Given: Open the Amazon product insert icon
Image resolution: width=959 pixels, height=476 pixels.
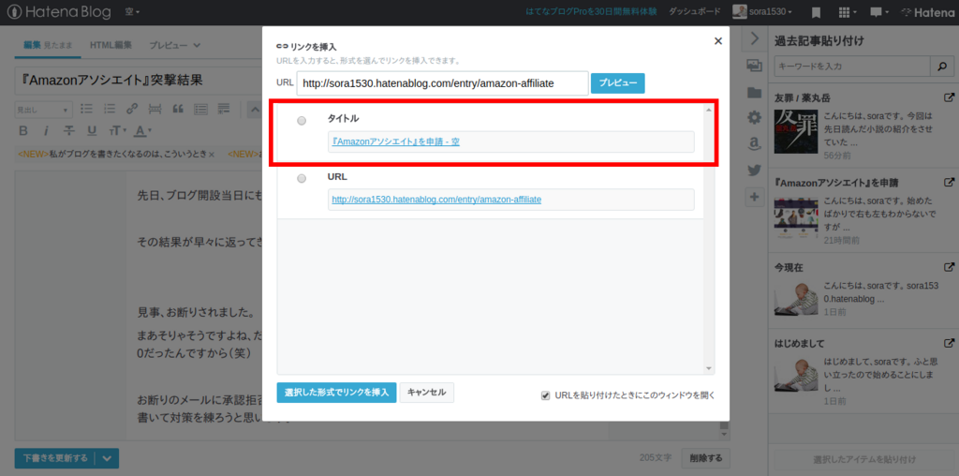Looking at the screenshot, I should tap(754, 144).
